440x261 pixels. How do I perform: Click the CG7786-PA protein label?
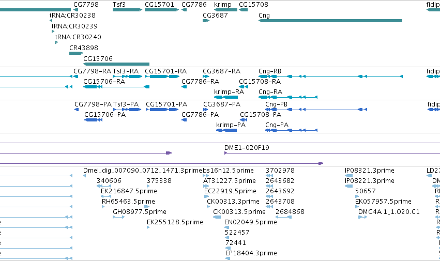[x=200, y=115]
